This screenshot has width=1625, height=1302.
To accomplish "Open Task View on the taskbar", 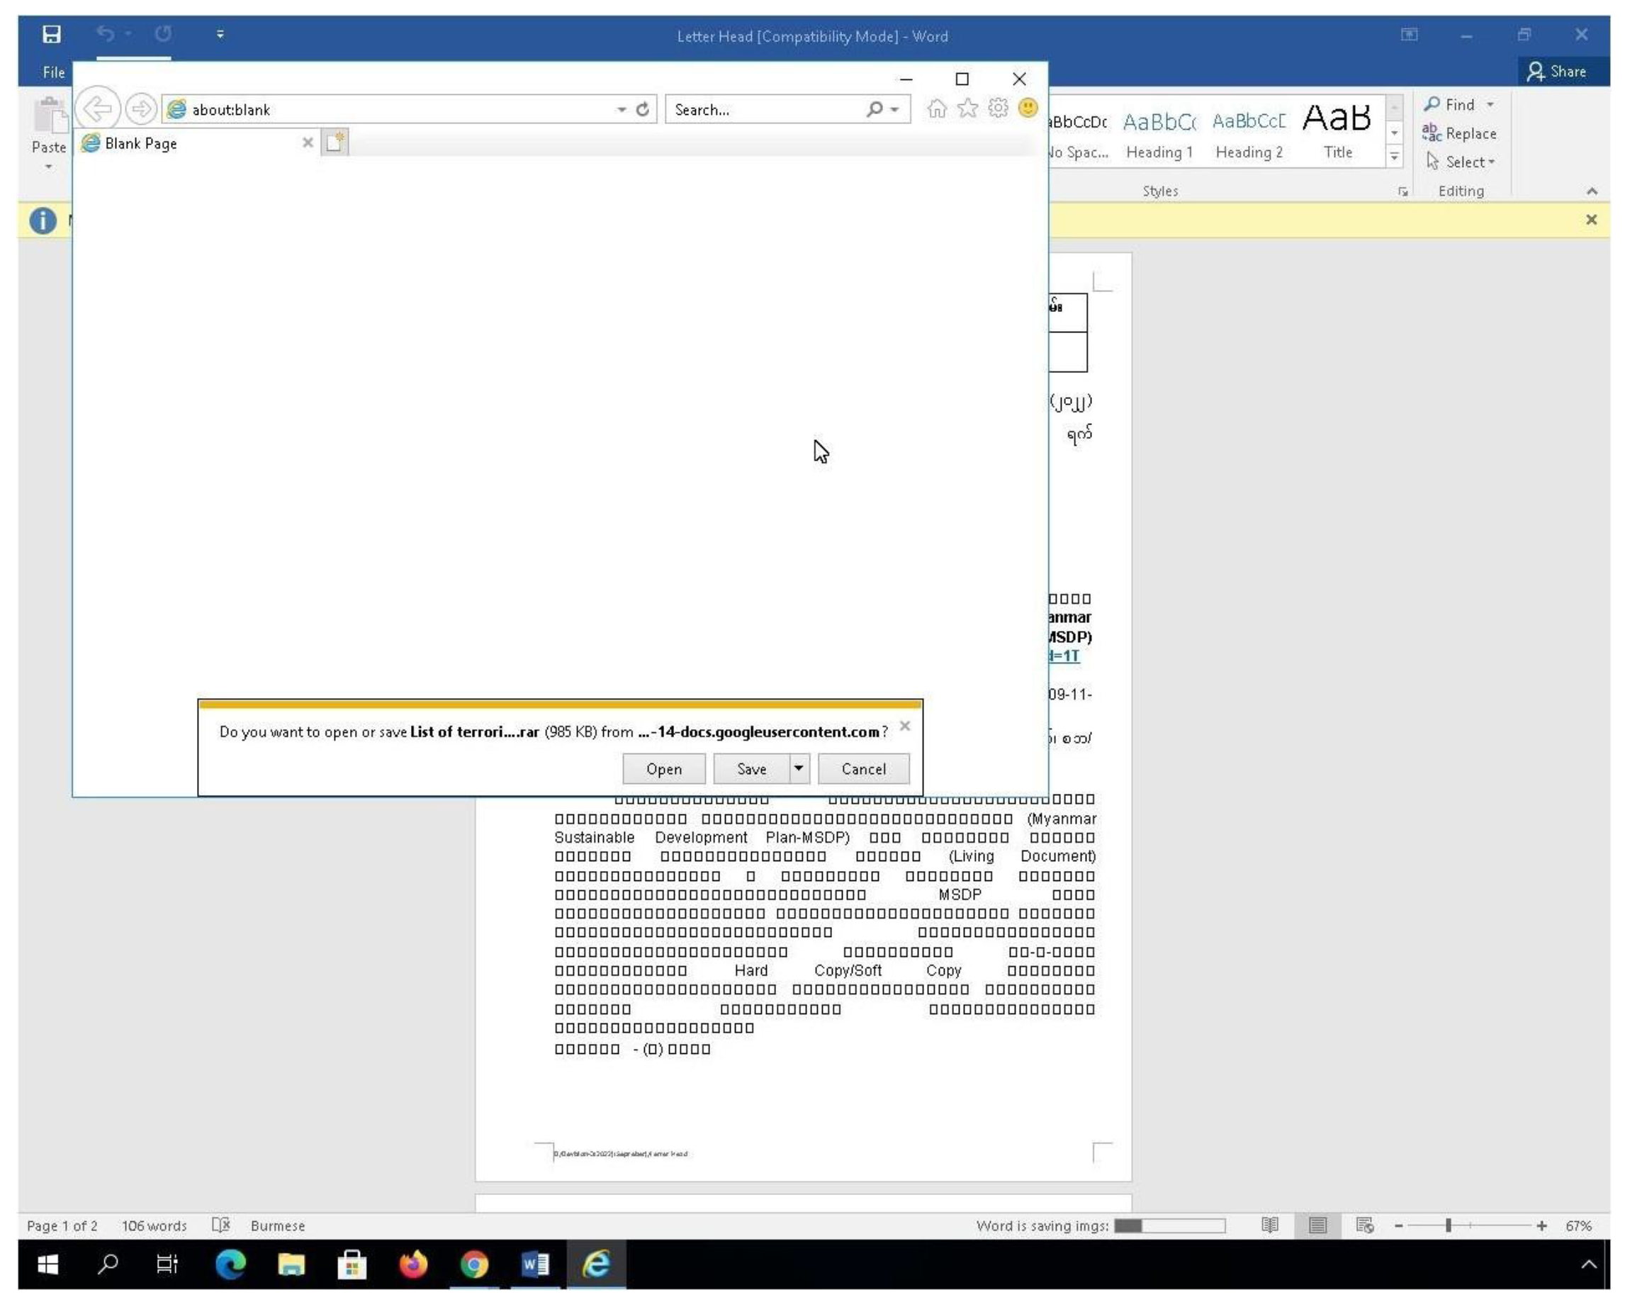I will [x=167, y=1264].
